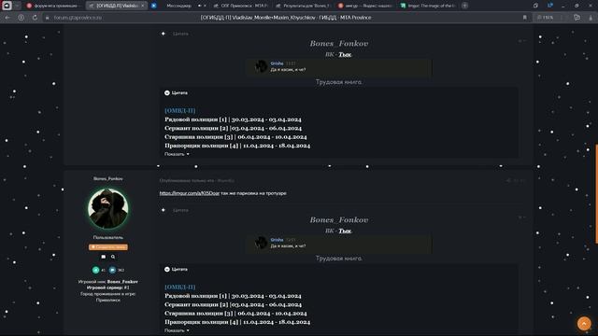Switch to the 'Результаты для Bones_f' tab
This screenshot has height=336, width=598.
click(303, 6)
